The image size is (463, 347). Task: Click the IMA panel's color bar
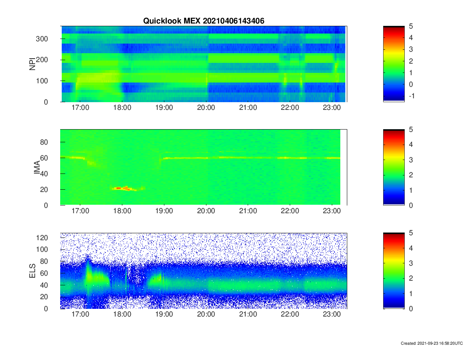pos(394,167)
